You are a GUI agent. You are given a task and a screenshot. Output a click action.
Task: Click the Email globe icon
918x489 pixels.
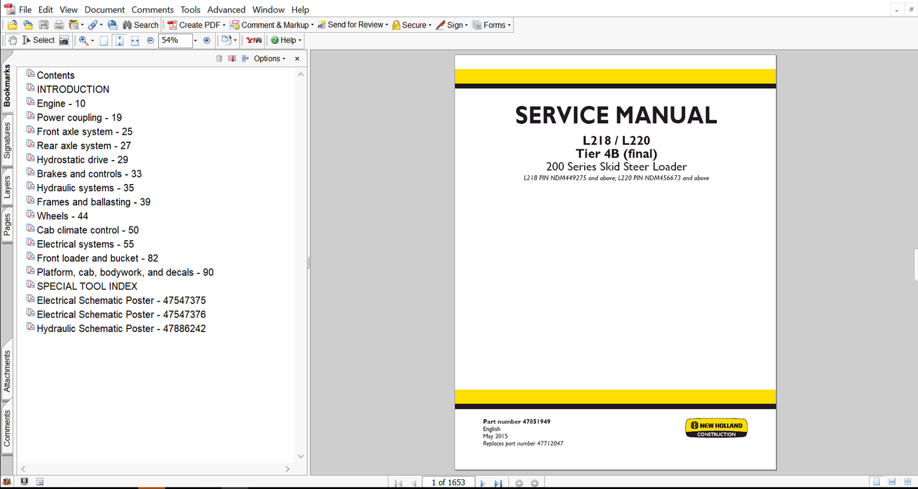tap(112, 25)
